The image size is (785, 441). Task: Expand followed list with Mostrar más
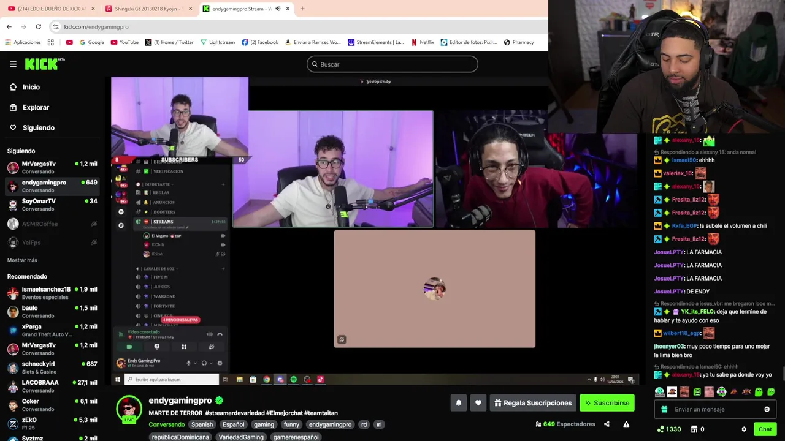(22, 260)
